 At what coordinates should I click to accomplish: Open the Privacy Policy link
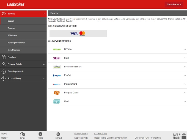click(x=81, y=133)
